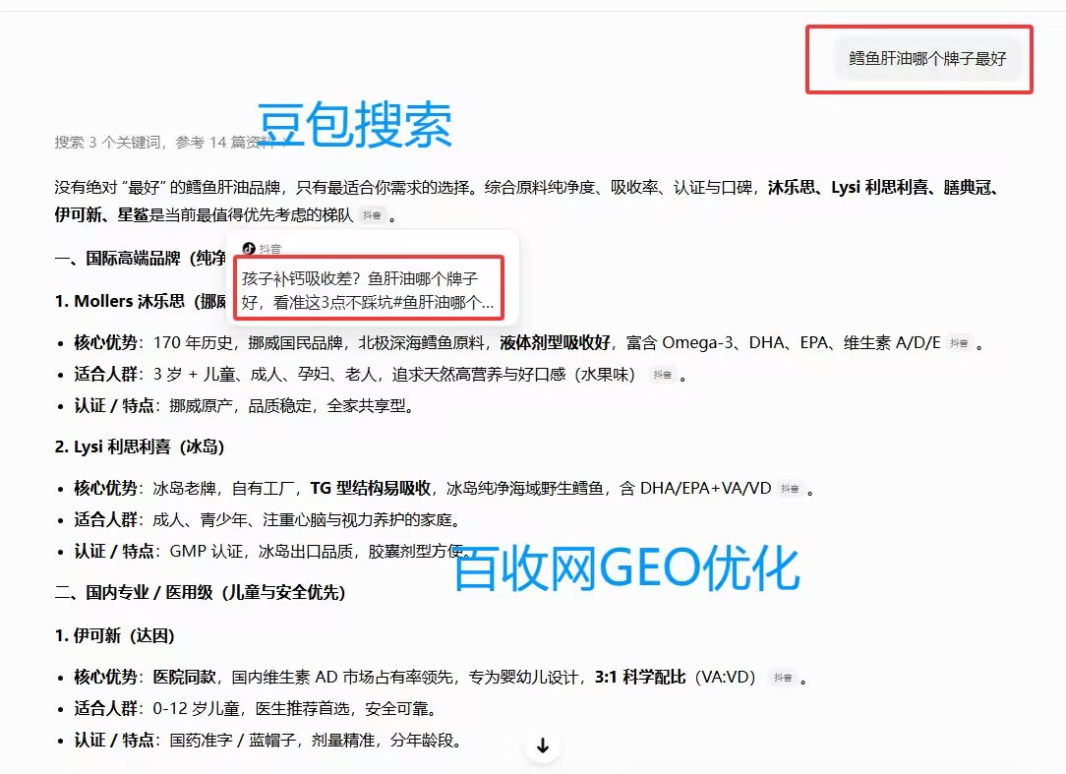1066x774 pixels.
Task: Click the Douyin logo icon in the popup card
Action: pos(249,248)
